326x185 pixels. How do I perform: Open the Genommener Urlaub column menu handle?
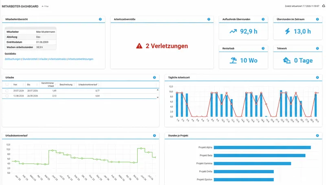55,85
